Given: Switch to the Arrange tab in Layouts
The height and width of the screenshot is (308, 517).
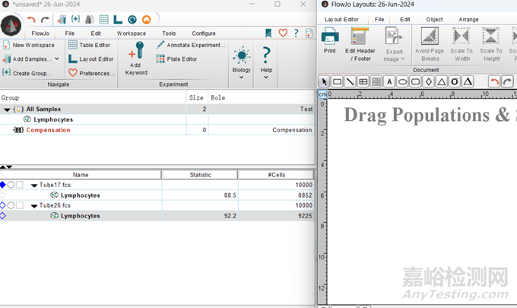Looking at the screenshot, I should [468, 19].
